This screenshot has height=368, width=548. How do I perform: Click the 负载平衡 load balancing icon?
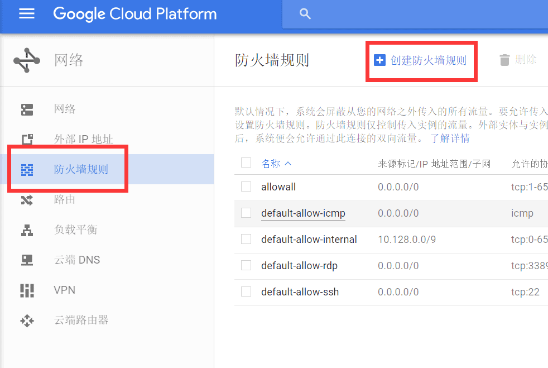point(27,230)
